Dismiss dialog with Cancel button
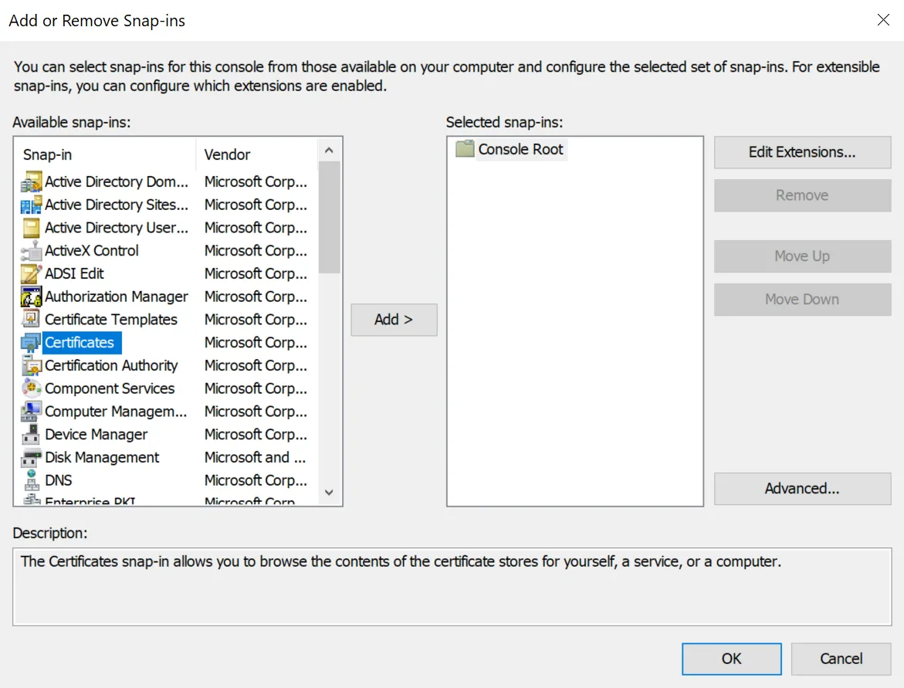904x688 pixels. coord(841,659)
